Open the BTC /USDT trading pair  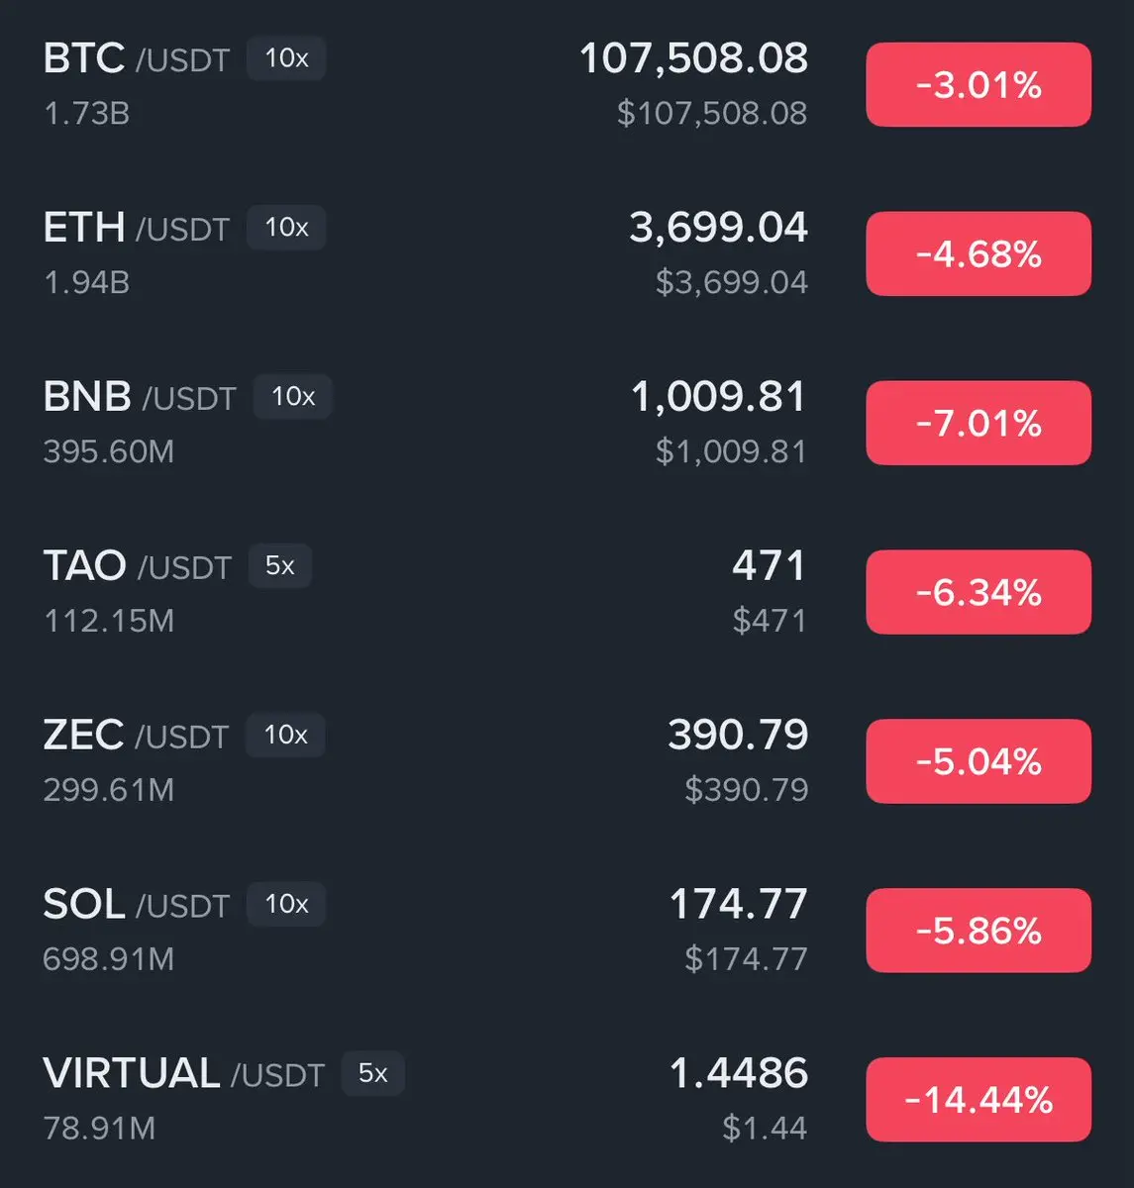pyautogui.click(x=567, y=84)
